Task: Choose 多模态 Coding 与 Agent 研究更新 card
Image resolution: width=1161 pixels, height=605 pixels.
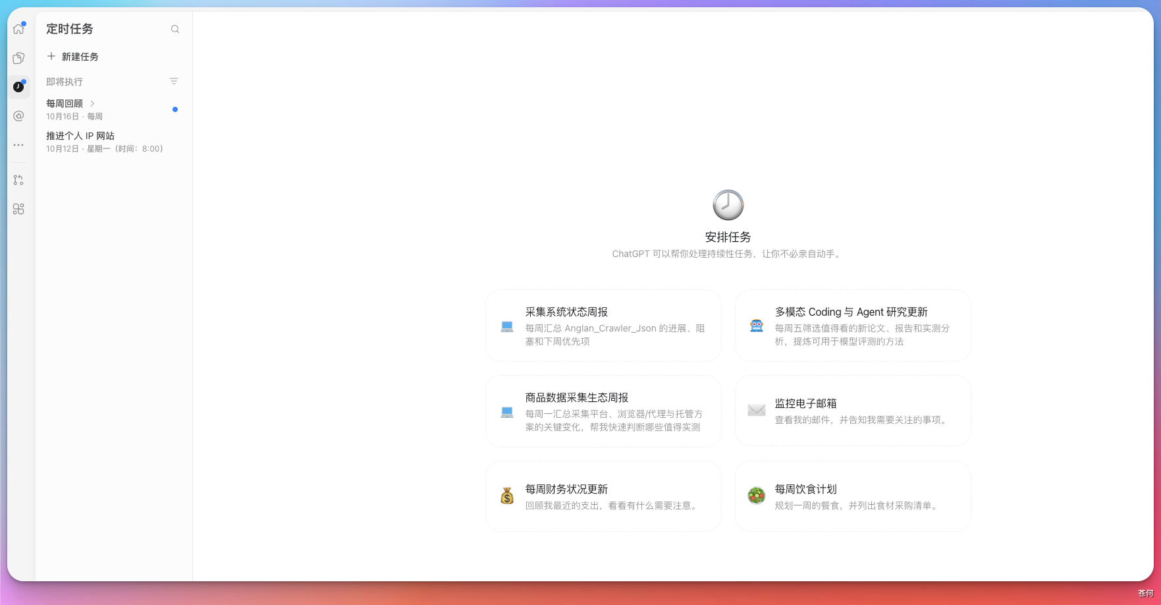Action: (853, 326)
